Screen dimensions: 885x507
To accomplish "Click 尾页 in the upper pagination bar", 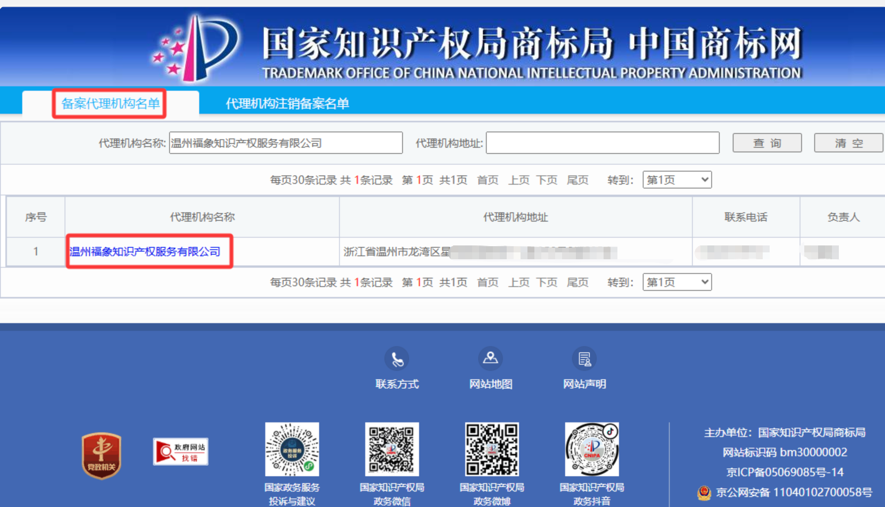I will point(577,180).
